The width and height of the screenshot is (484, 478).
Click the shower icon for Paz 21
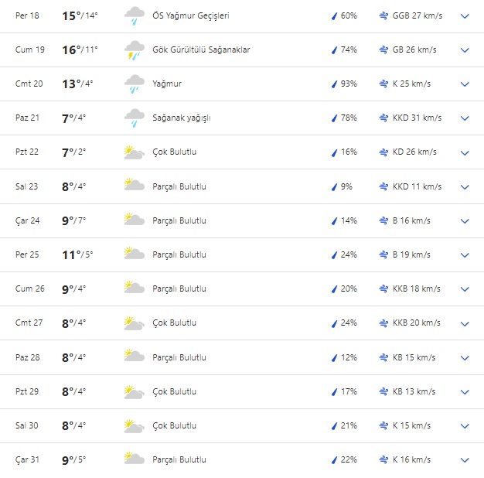pyautogui.click(x=134, y=118)
